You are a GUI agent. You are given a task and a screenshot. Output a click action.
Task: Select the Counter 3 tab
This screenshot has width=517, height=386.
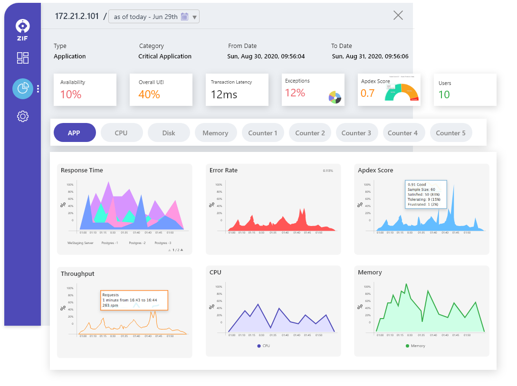click(356, 133)
